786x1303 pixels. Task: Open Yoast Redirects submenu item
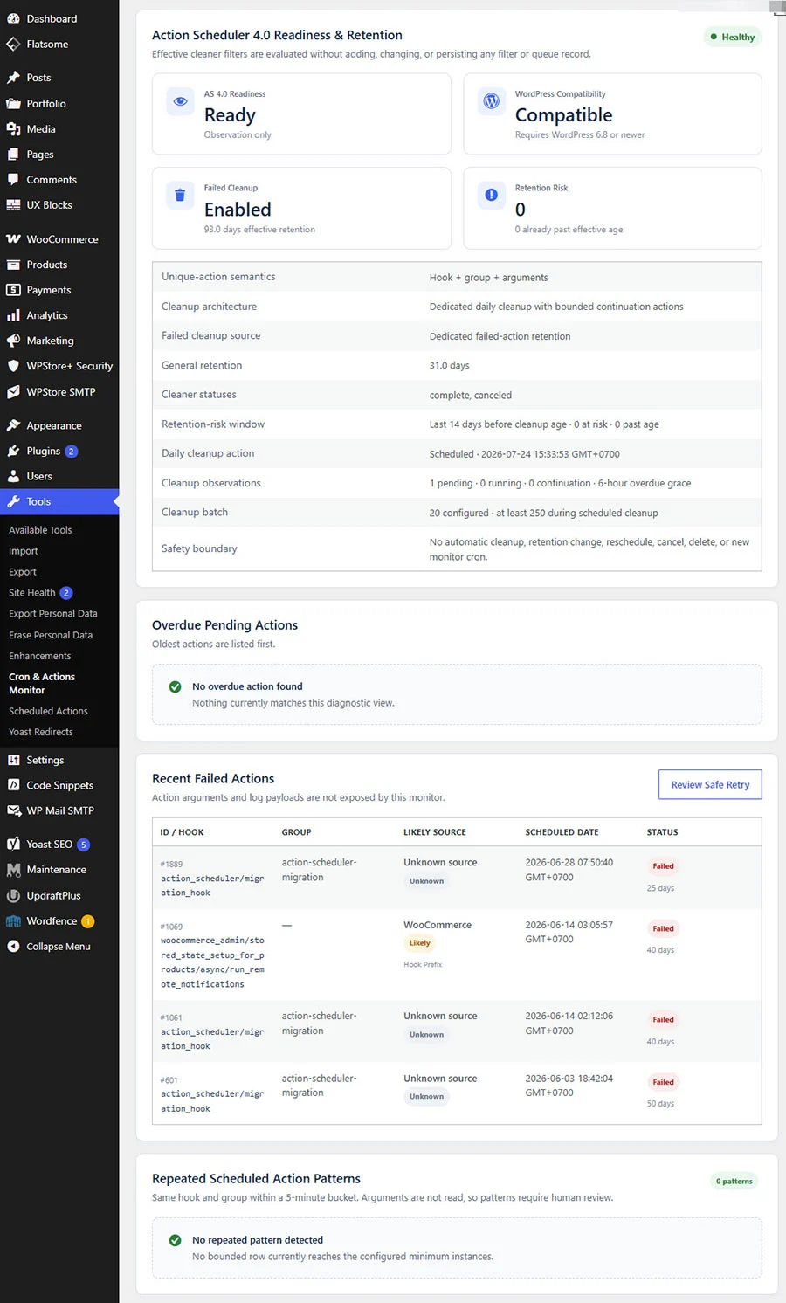[x=41, y=732]
